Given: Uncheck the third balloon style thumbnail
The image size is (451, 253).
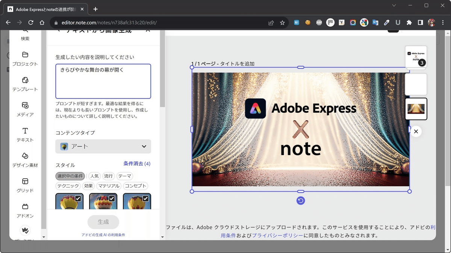Looking at the screenshot, I should (x=145, y=198).
